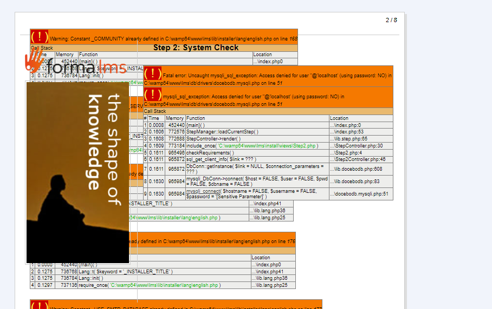Click the 'the shape of knowledge' image
This screenshot has height=309, width=492.
(77, 172)
